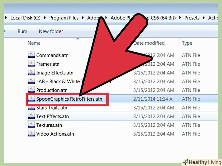The height and width of the screenshot is (166, 222).
Task: Click ATN File type of Stars Trails.atn row
Action: 191,108
